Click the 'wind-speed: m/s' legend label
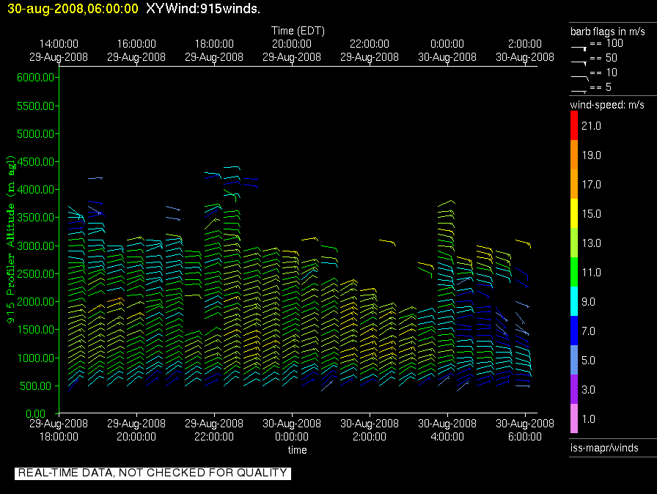Screen dimensions: 657x494 coord(607,105)
